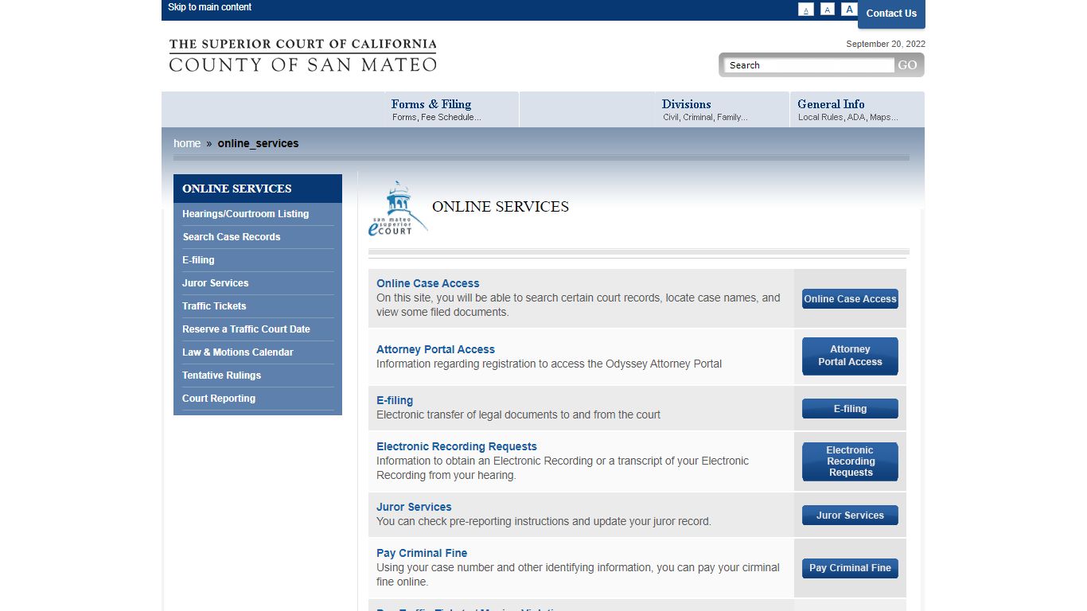Click the Attorney Portal Access blue button
Image resolution: width=1087 pixels, height=611 pixels.
point(850,356)
